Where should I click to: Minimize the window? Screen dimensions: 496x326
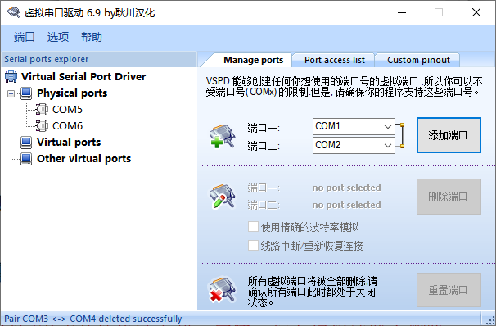(x=402, y=12)
